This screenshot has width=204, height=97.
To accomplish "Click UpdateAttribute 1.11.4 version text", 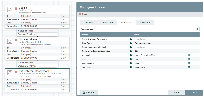I will (30, 42).
